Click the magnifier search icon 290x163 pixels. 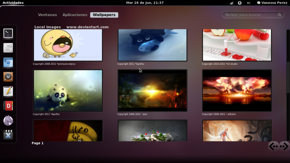[x=280, y=15]
